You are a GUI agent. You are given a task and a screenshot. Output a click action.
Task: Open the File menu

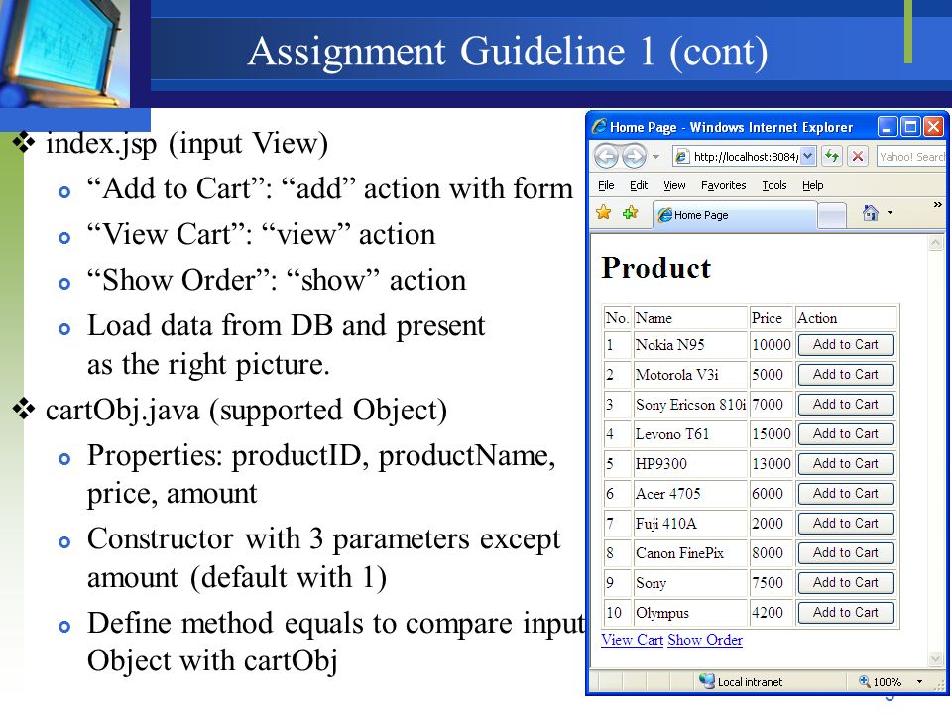[x=606, y=185]
